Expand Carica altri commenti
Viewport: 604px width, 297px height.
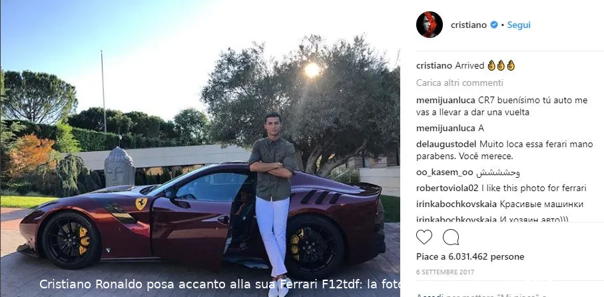click(459, 83)
